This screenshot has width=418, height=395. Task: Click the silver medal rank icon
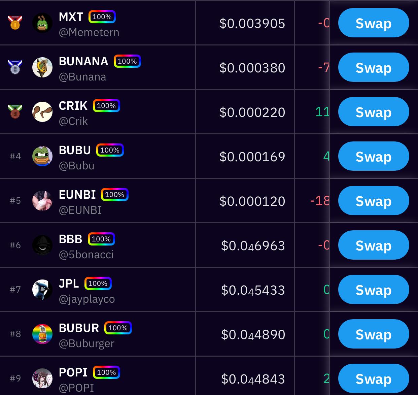[x=15, y=67]
